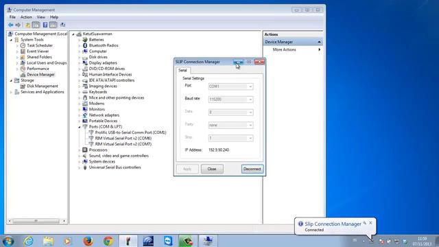This screenshot has height=247, width=439.
Task: Collapse the KetutSuawarman root node
Action: click(73, 34)
